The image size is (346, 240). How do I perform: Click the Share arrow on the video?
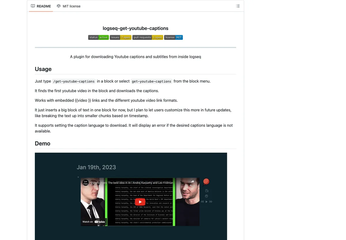click(193, 182)
